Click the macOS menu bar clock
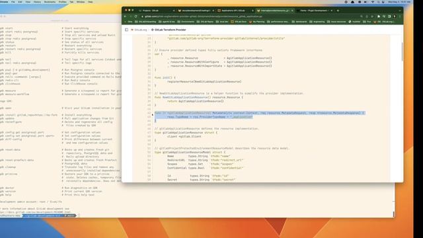 [399, 2]
